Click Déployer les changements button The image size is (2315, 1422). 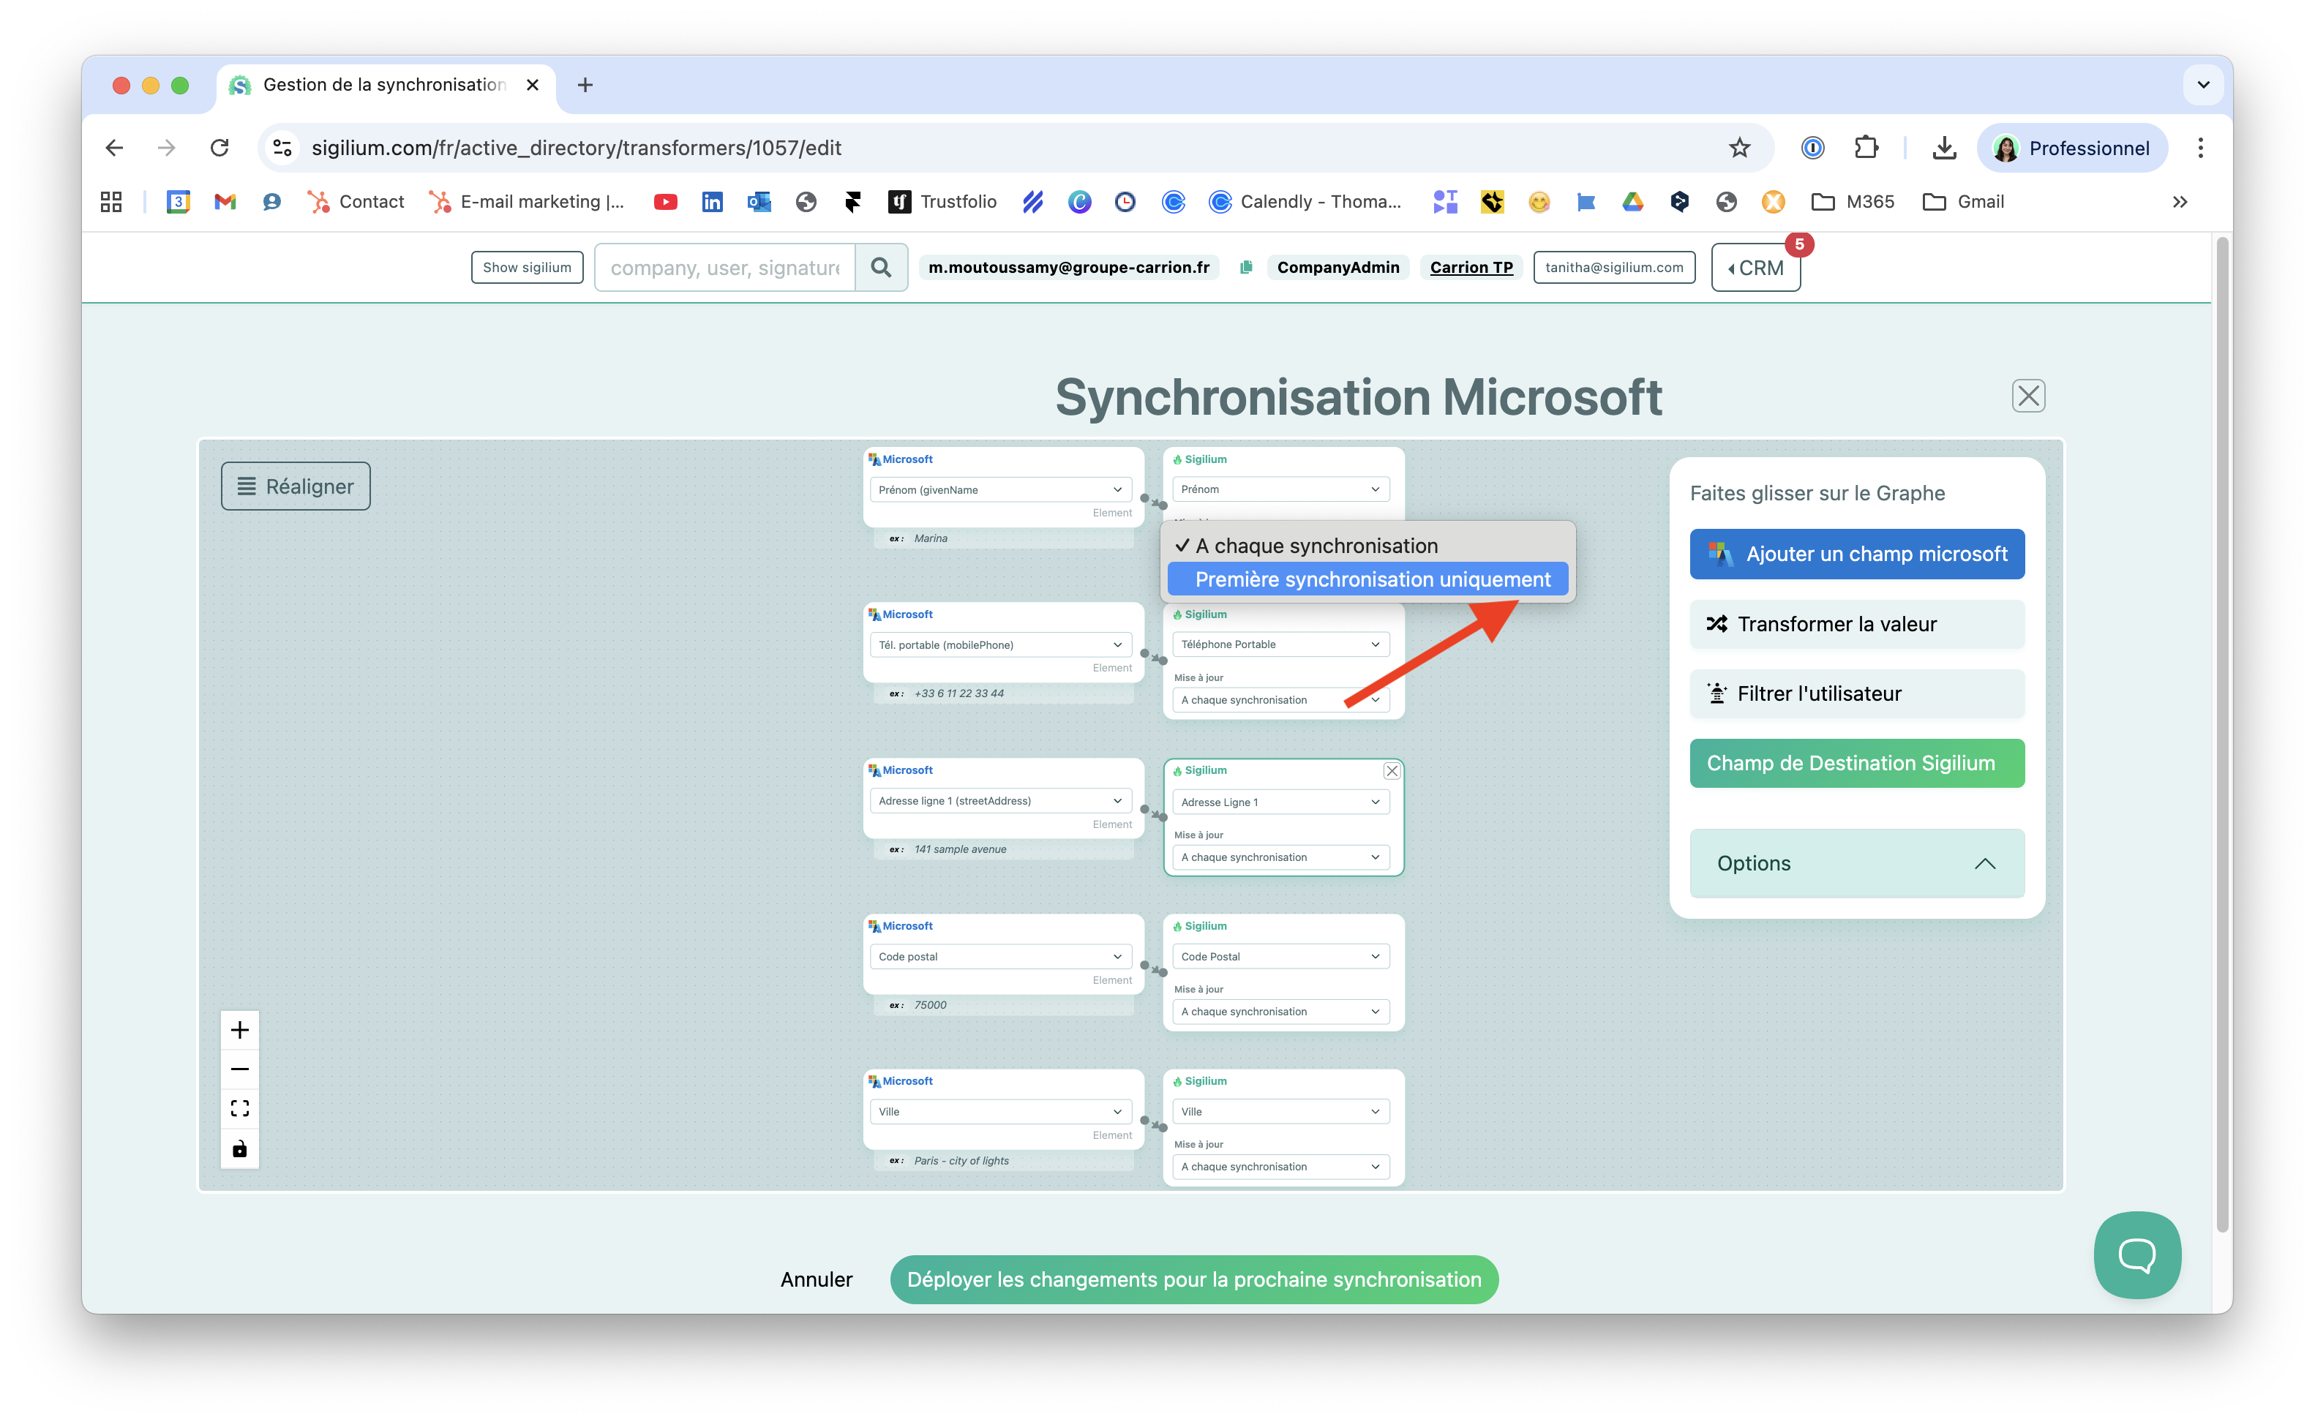[1193, 1279]
